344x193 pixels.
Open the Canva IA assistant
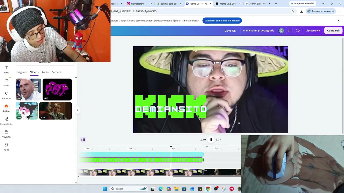point(6,95)
